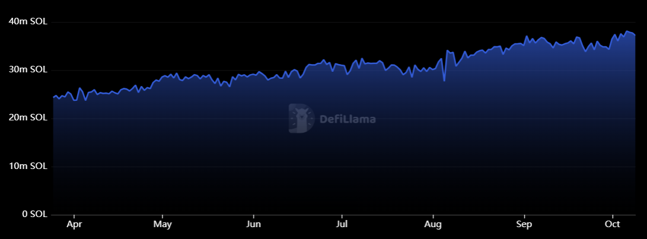The height and width of the screenshot is (239, 647).
Task: Click the chart line's peak in early October
Action: point(627,31)
